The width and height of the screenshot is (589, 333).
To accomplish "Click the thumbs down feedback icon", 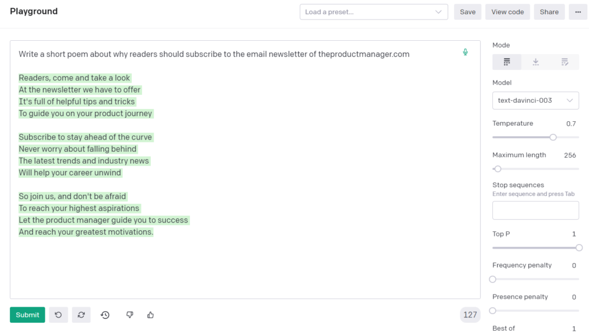I will pos(129,315).
